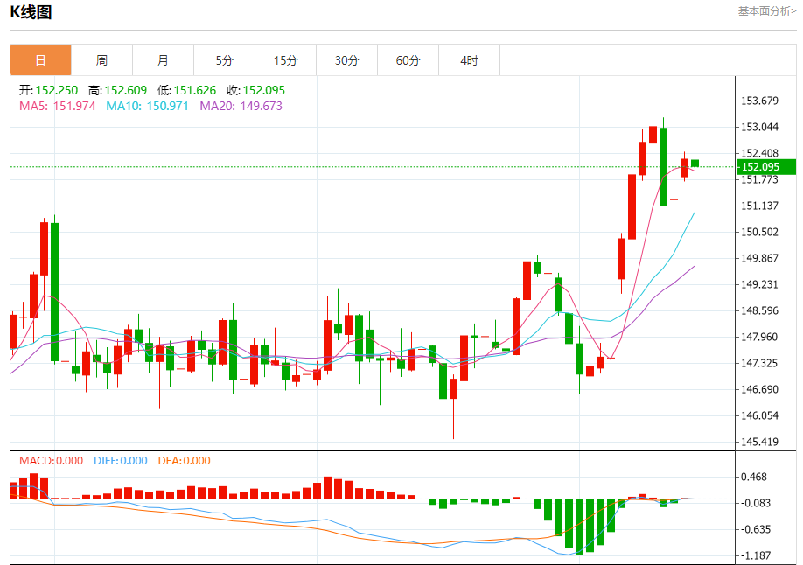Switch to the 4时 chart tab
This screenshot has width=803, height=565.
pyautogui.click(x=469, y=60)
